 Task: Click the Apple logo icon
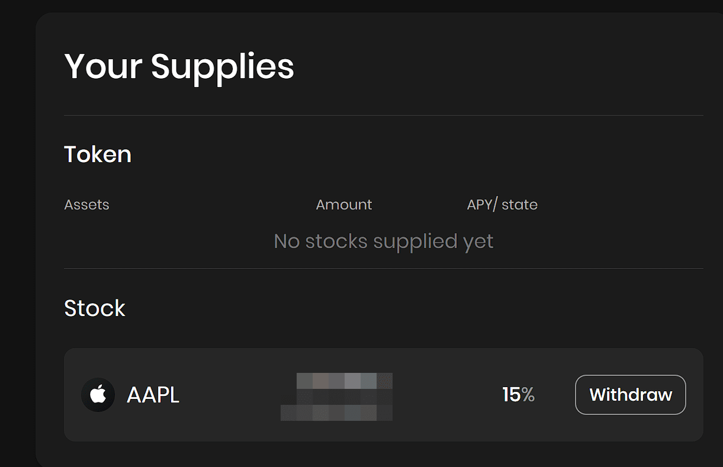tap(98, 395)
